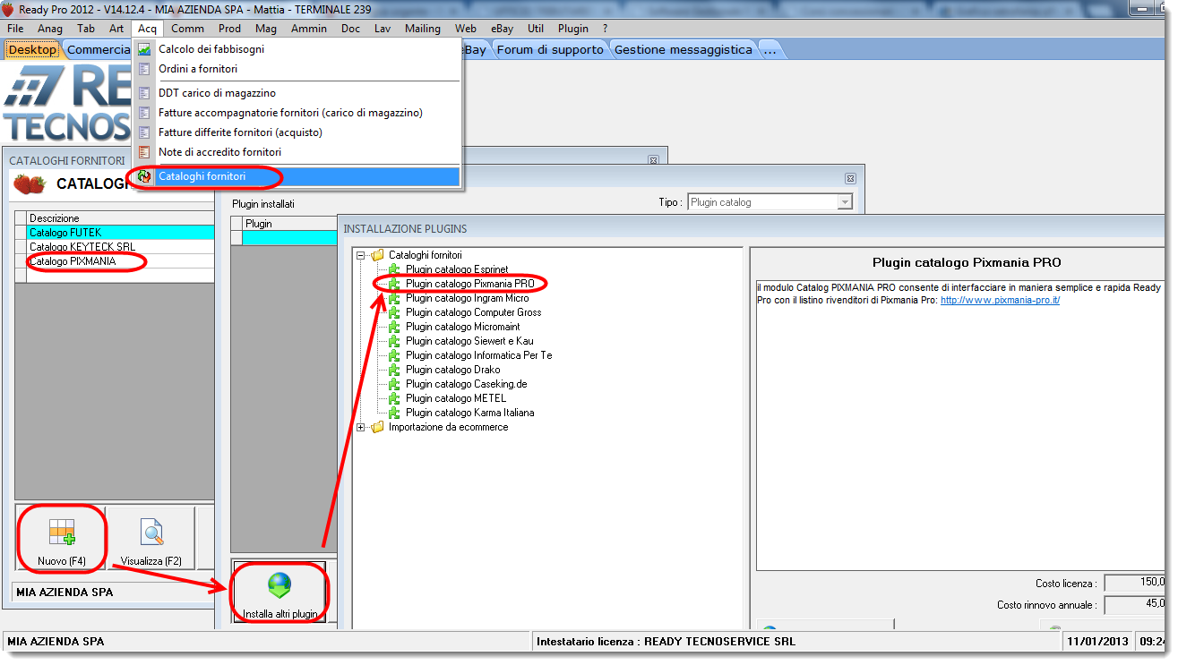This screenshot has width=1178, height=665.
Task: Click the Ingram Micro plugin puzzle icon
Action: [394, 298]
